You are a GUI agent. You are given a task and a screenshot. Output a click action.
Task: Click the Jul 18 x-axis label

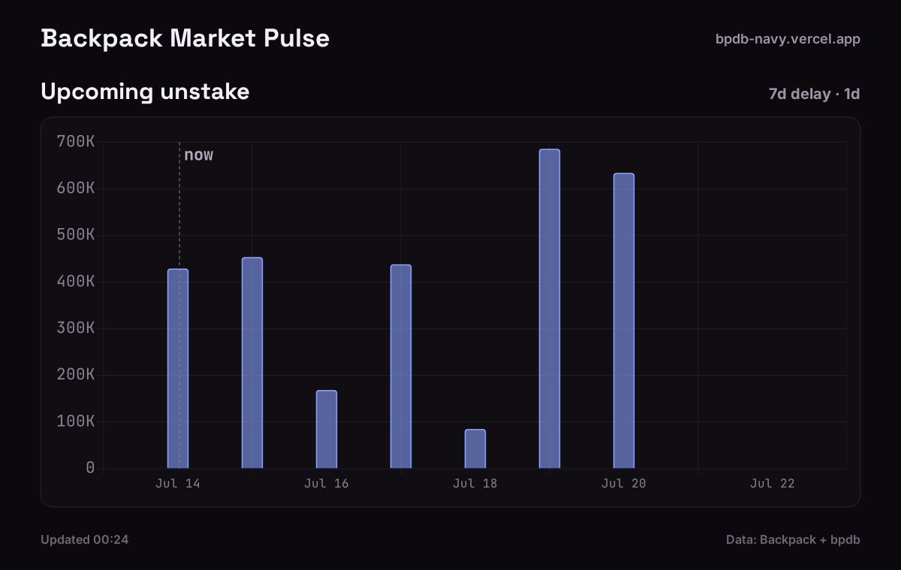[475, 484]
